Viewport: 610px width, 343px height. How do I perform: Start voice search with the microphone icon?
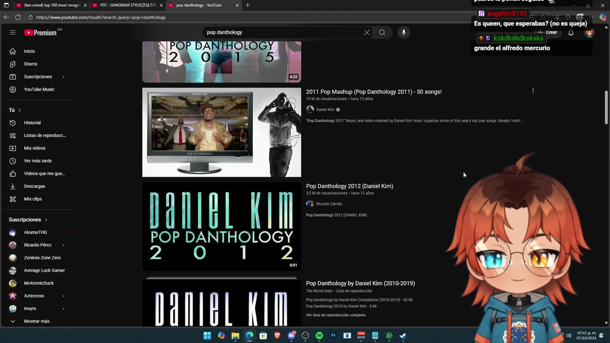point(404,32)
